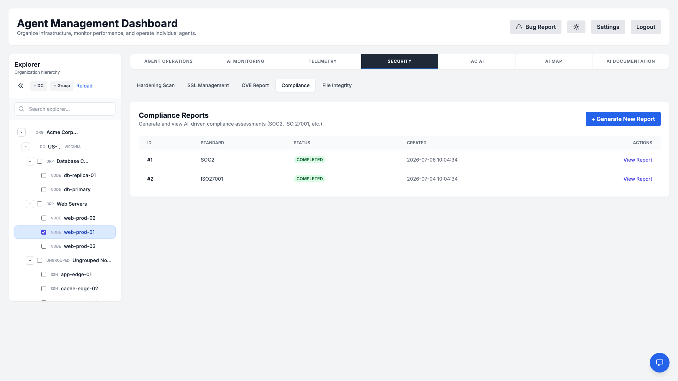Check the db-replica-01 node checkbox
The width and height of the screenshot is (678, 381).
(44, 175)
